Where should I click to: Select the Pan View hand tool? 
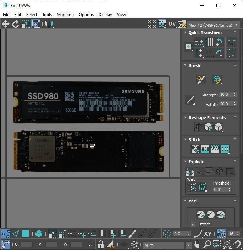197,244
